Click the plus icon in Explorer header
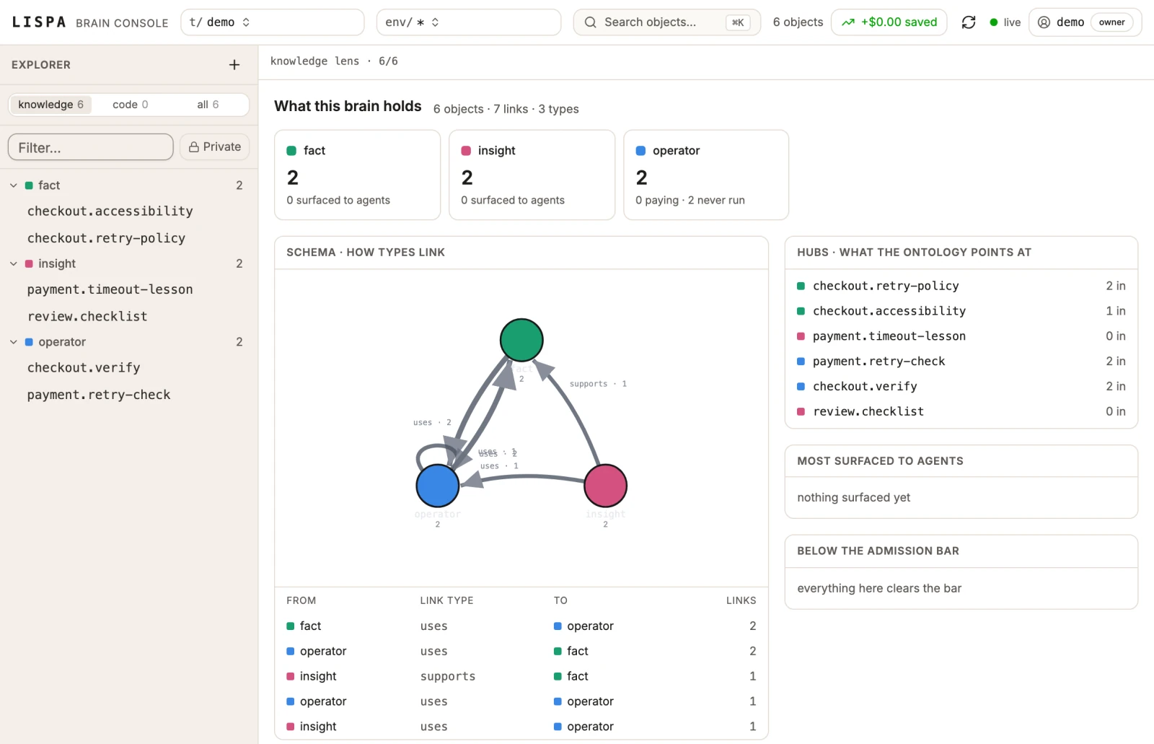The width and height of the screenshot is (1154, 744). tap(234, 65)
